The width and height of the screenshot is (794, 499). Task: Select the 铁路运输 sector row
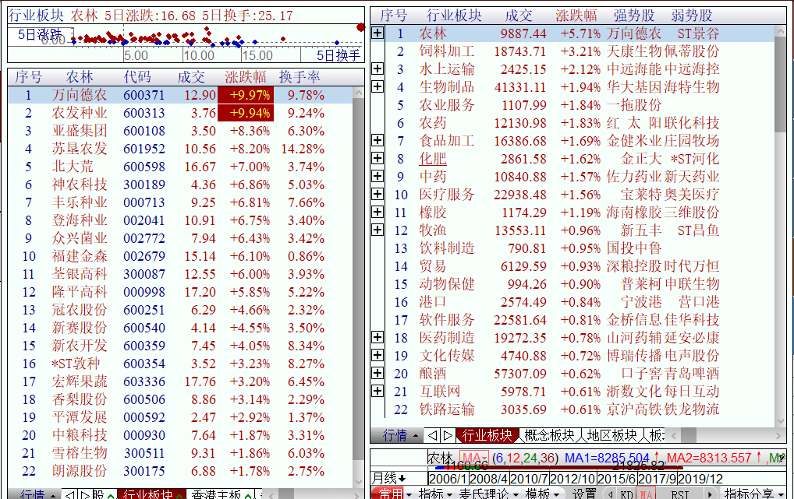(x=580, y=409)
